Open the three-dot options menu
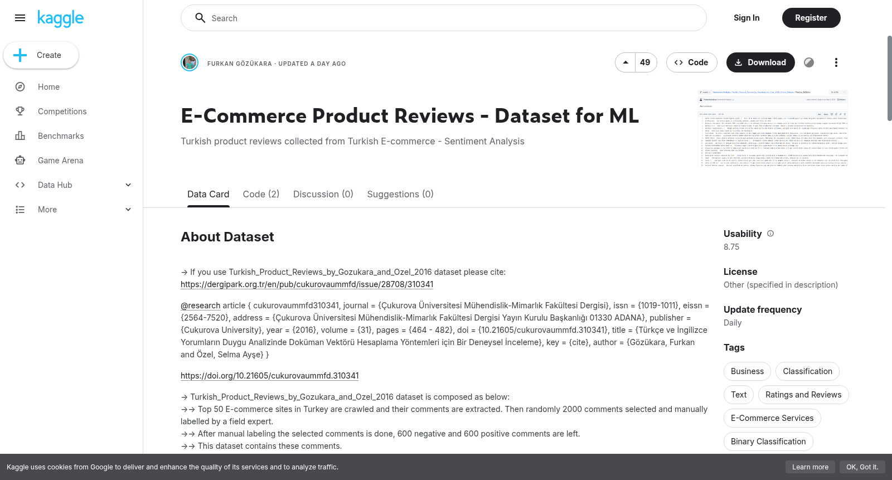The height and width of the screenshot is (480, 892). tap(836, 62)
